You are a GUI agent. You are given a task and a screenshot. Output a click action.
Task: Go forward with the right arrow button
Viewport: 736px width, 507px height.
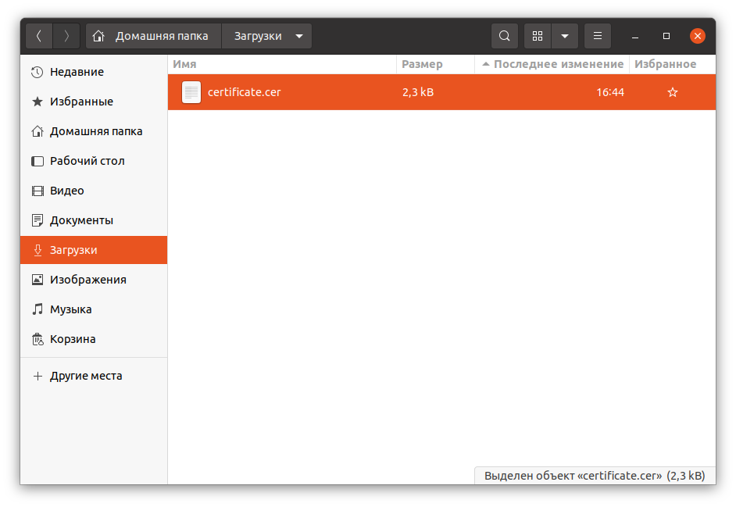click(x=66, y=36)
